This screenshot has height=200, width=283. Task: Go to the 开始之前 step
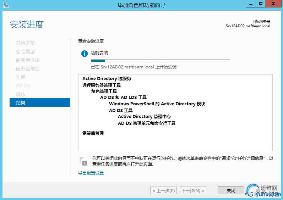pos(25,43)
